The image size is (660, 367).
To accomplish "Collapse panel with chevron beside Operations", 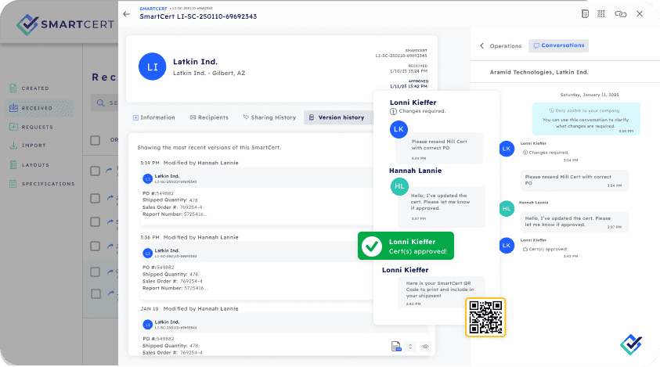I will (481, 46).
